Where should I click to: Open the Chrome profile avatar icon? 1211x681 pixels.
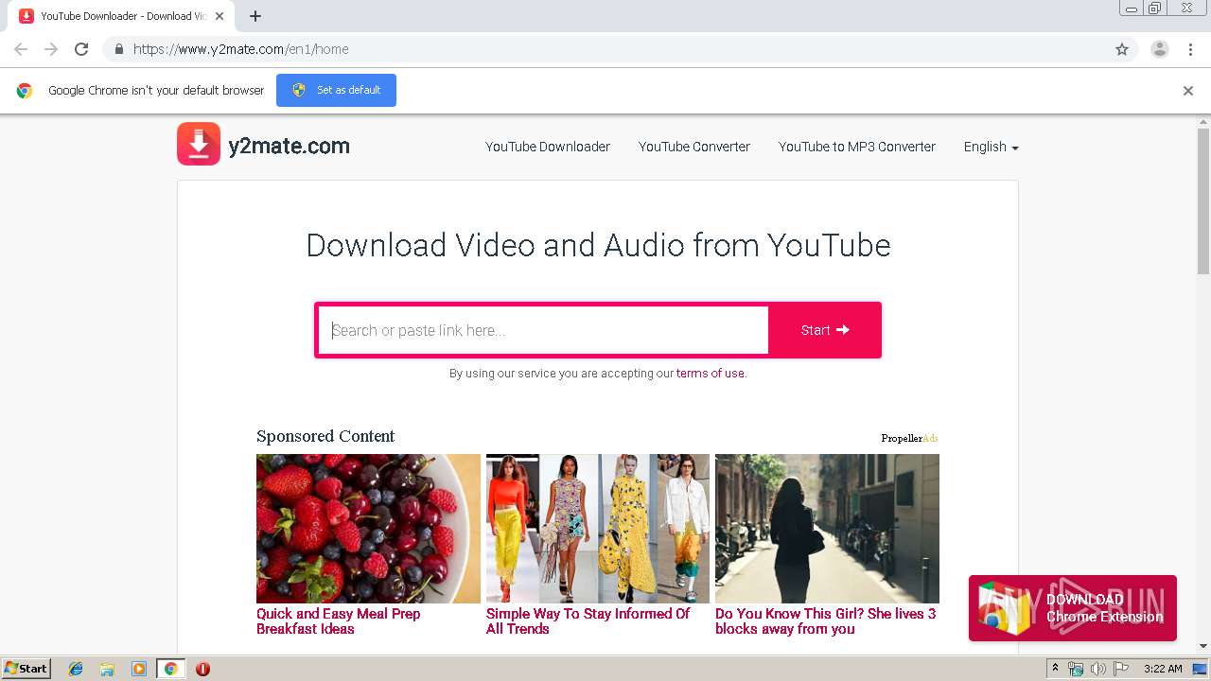pyautogui.click(x=1159, y=49)
